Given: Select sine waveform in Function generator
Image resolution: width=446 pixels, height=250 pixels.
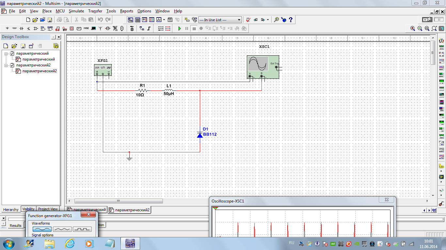Looking at the screenshot, I should click(x=42, y=229).
